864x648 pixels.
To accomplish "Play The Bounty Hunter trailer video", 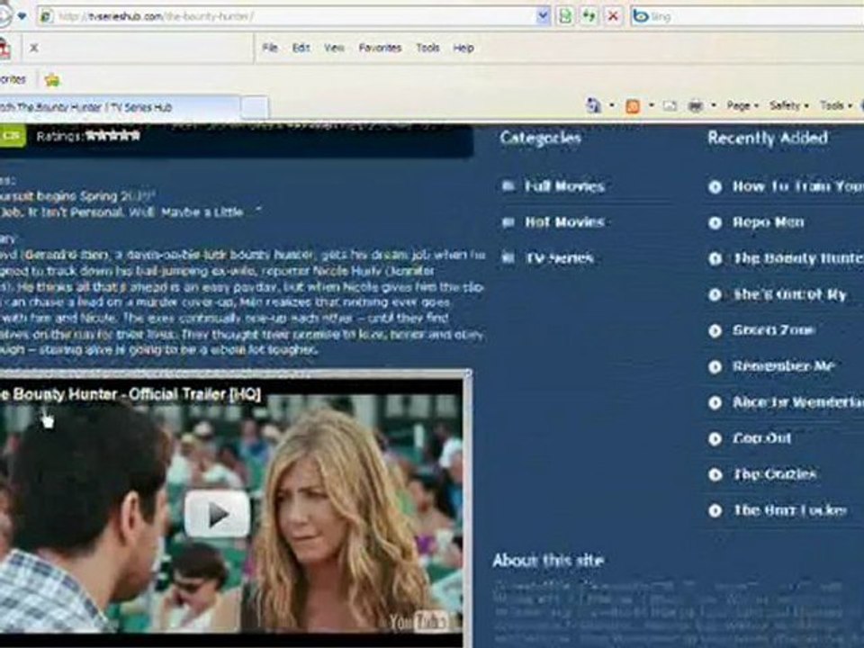I will coord(217,514).
